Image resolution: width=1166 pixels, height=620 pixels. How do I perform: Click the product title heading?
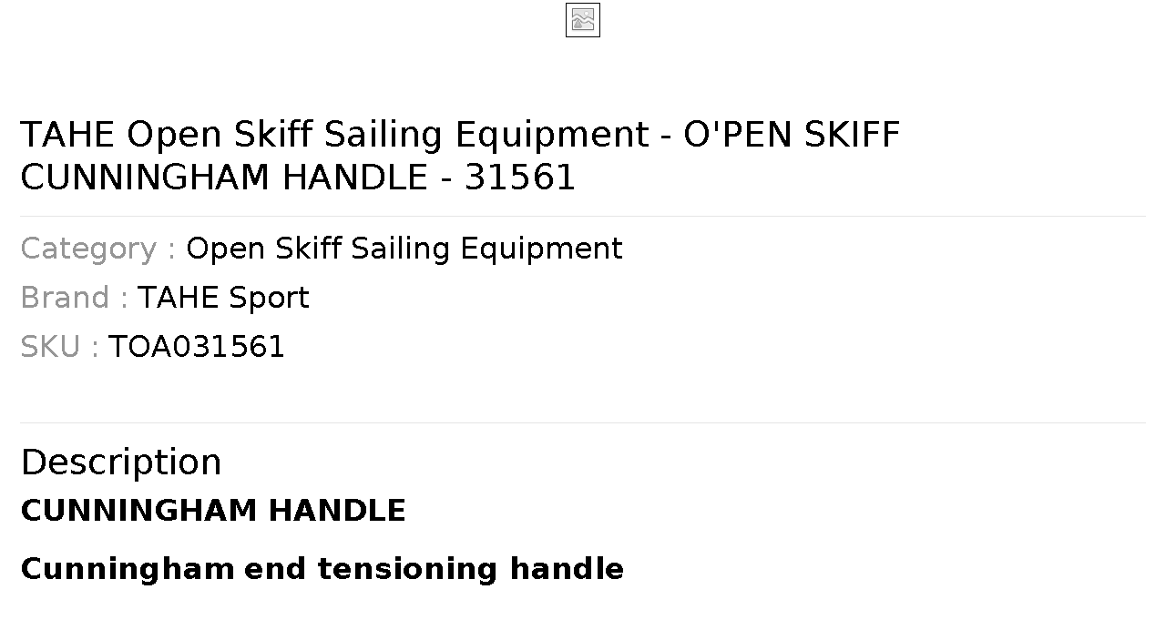click(x=460, y=156)
